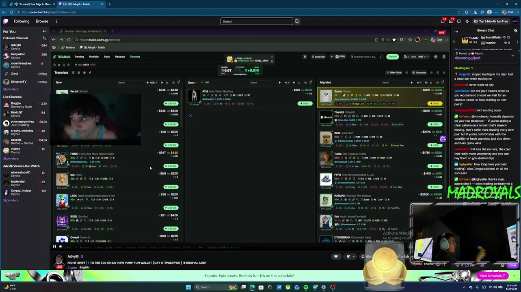Open the chat community users icon
The width and height of the screenshot is (521, 292).
pyautogui.click(x=515, y=31)
